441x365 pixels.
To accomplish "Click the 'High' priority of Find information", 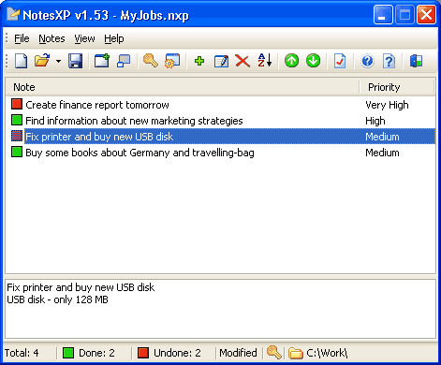I will 375,121.
